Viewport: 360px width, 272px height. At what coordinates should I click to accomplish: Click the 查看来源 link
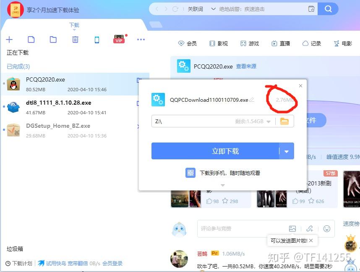click(246, 66)
